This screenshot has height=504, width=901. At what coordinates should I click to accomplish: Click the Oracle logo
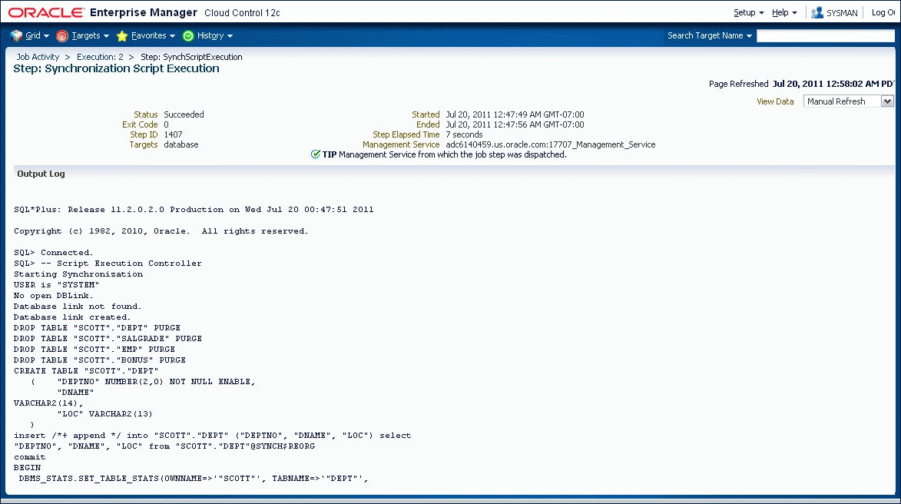[x=46, y=12]
